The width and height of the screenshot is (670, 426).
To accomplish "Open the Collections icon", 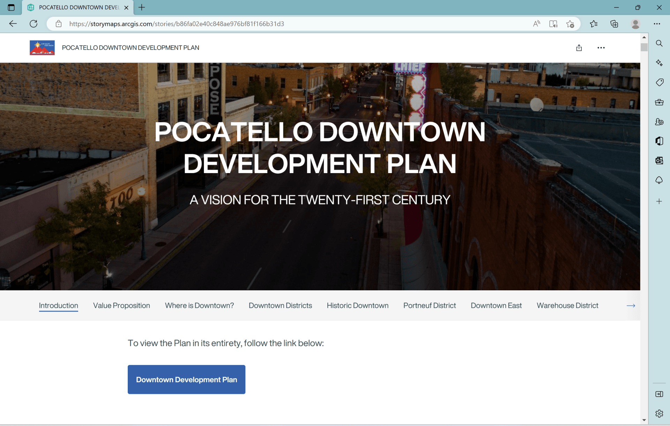I will pyautogui.click(x=614, y=24).
